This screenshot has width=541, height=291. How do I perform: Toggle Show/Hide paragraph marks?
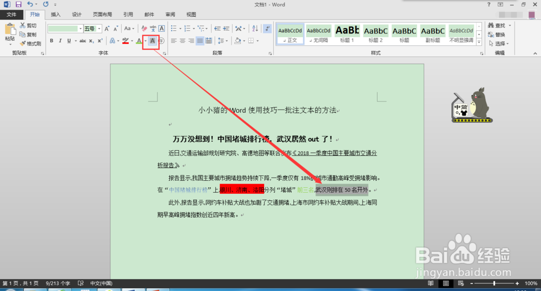267,29
